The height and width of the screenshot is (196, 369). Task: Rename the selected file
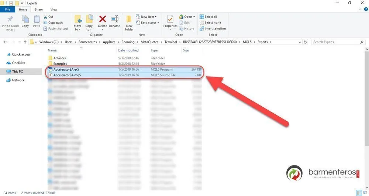114,22
